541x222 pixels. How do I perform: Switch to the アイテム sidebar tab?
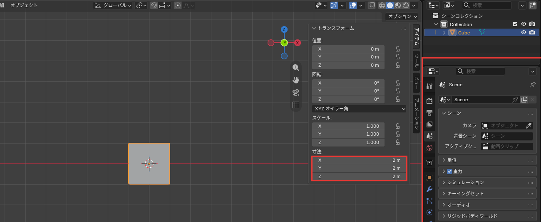click(416, 37)
